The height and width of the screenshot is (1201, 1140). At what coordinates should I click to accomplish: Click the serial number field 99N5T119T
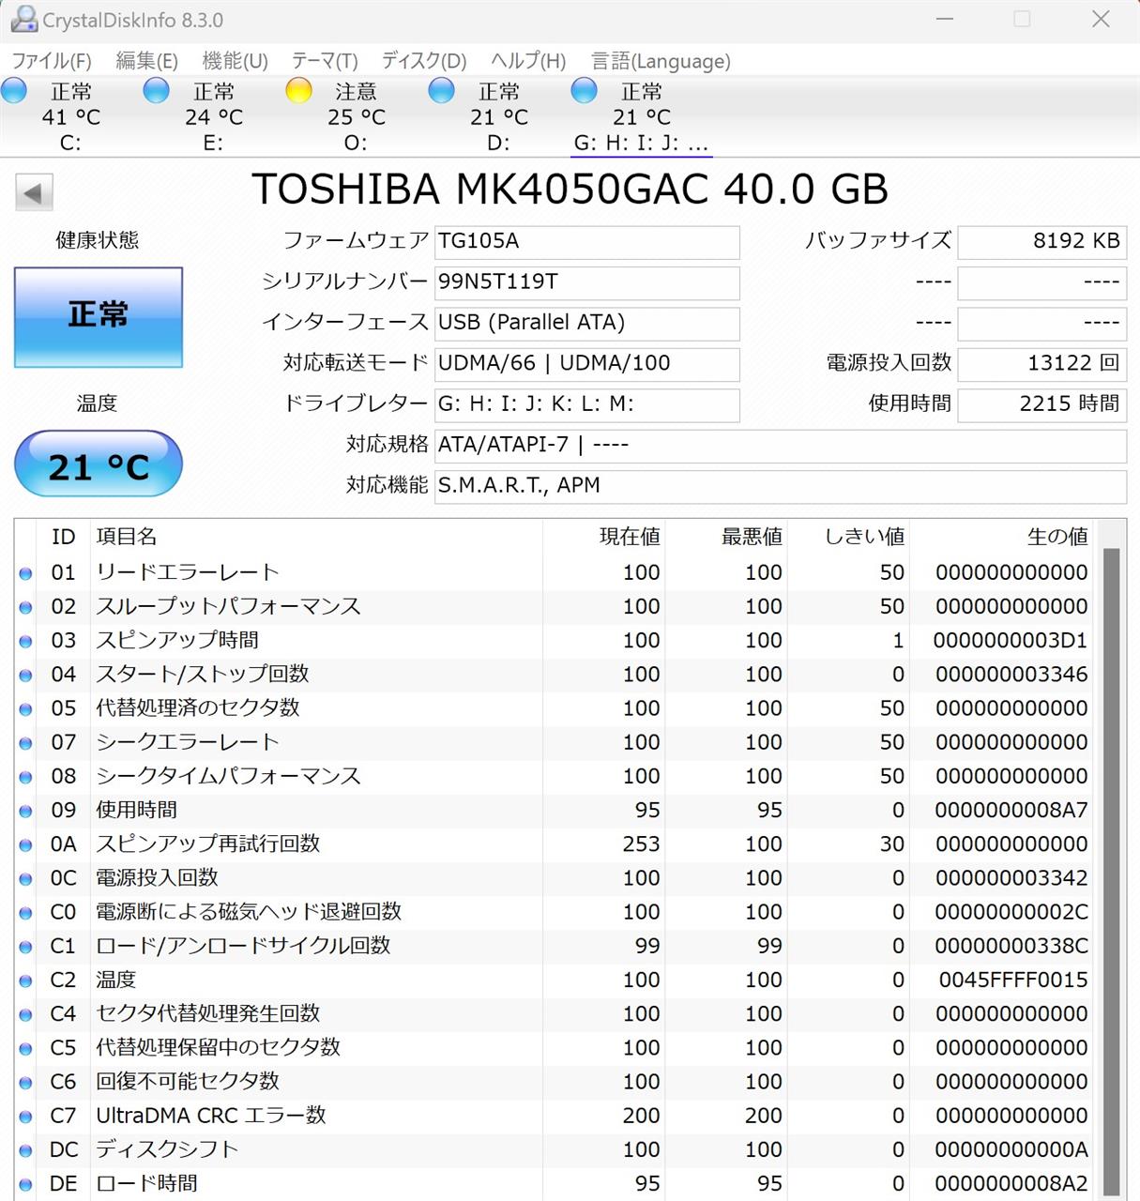coord(587,282)
